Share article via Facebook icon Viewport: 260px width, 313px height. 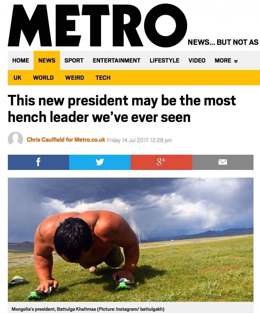pyautogui.click(x=38, y=162)
